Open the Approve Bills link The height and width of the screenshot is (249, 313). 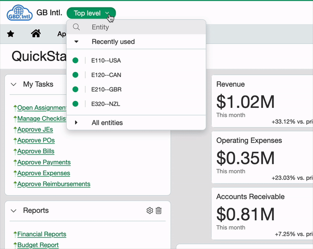(x=36, y=151)
